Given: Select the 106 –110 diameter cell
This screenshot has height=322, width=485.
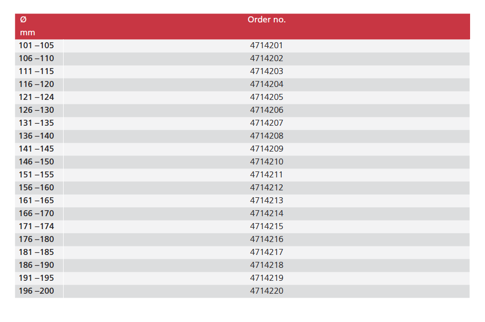Looking at the screenshot, I should point(36,59).
